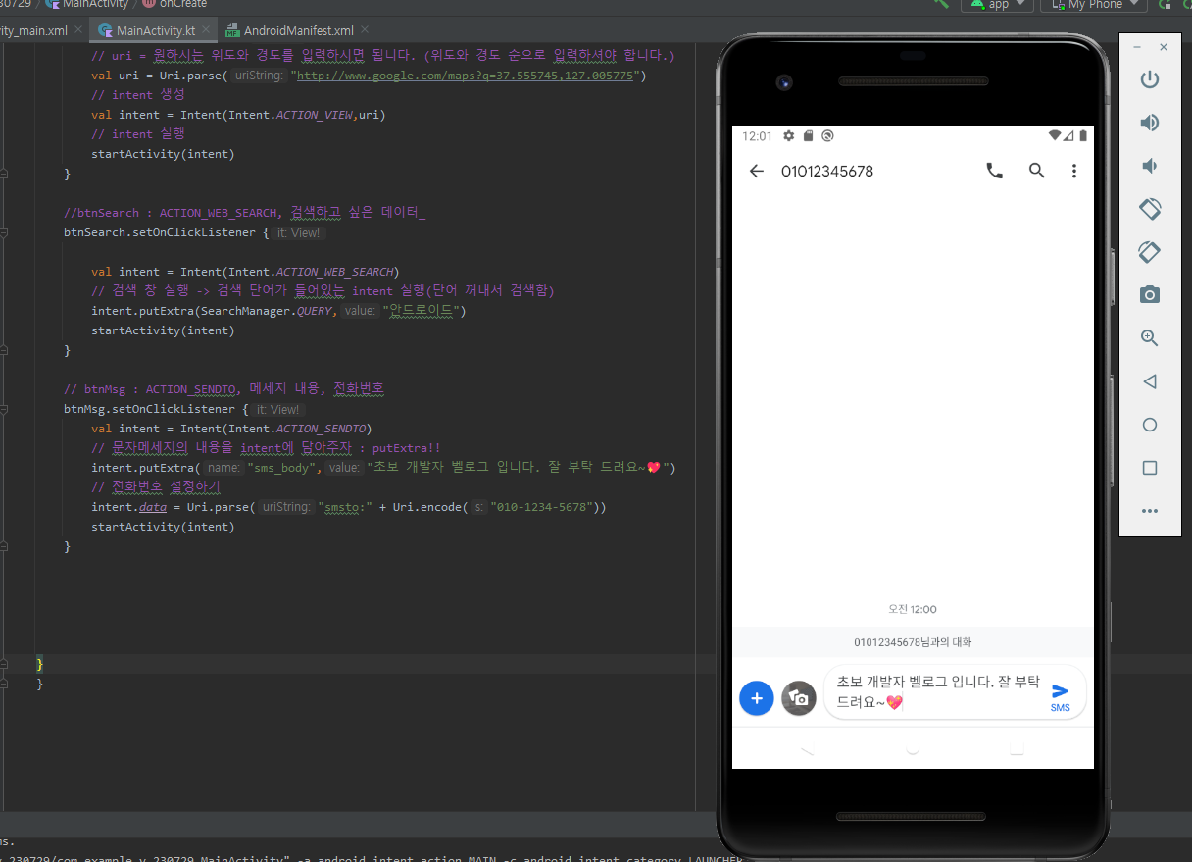
Task: Click Intent.ACTION_WEB_SEARCH in the code
Action: coord(310,272)
